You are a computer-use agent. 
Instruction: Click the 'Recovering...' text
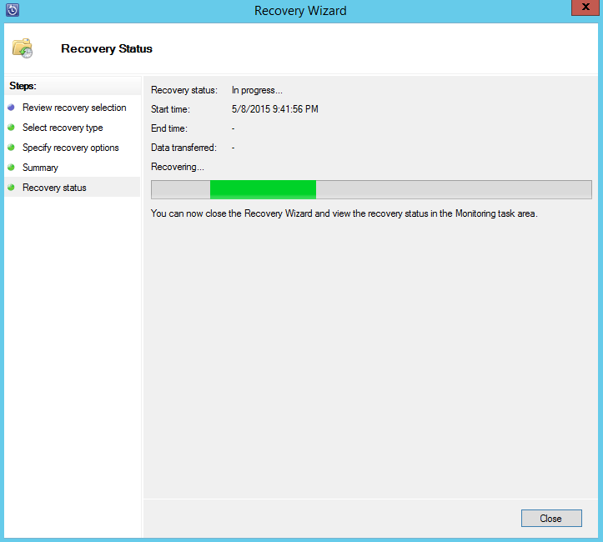click(178, 167)
